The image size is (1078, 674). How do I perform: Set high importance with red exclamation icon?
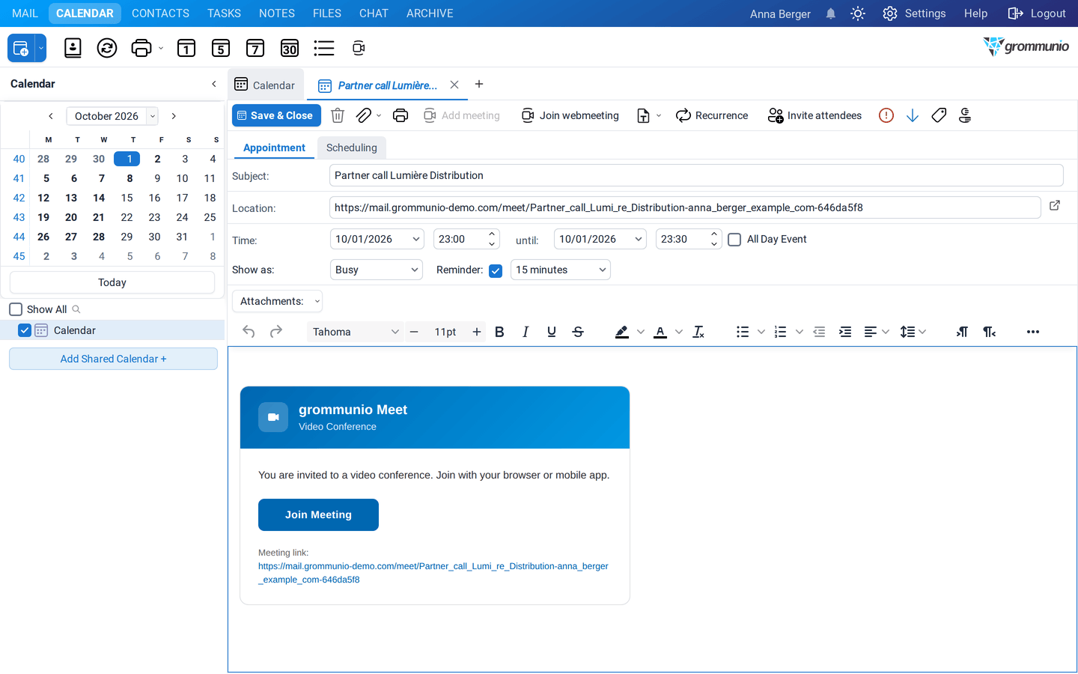click(886, 115)
